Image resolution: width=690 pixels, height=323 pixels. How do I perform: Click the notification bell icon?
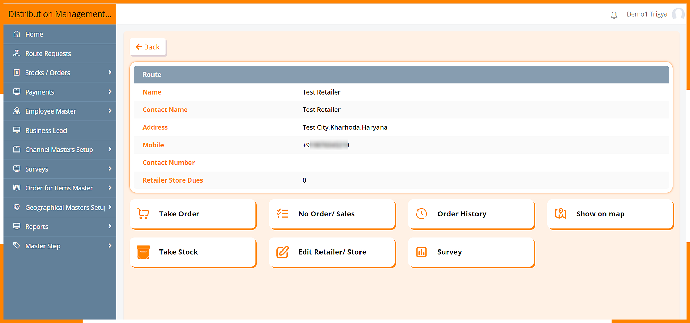(x=614, y=15)
